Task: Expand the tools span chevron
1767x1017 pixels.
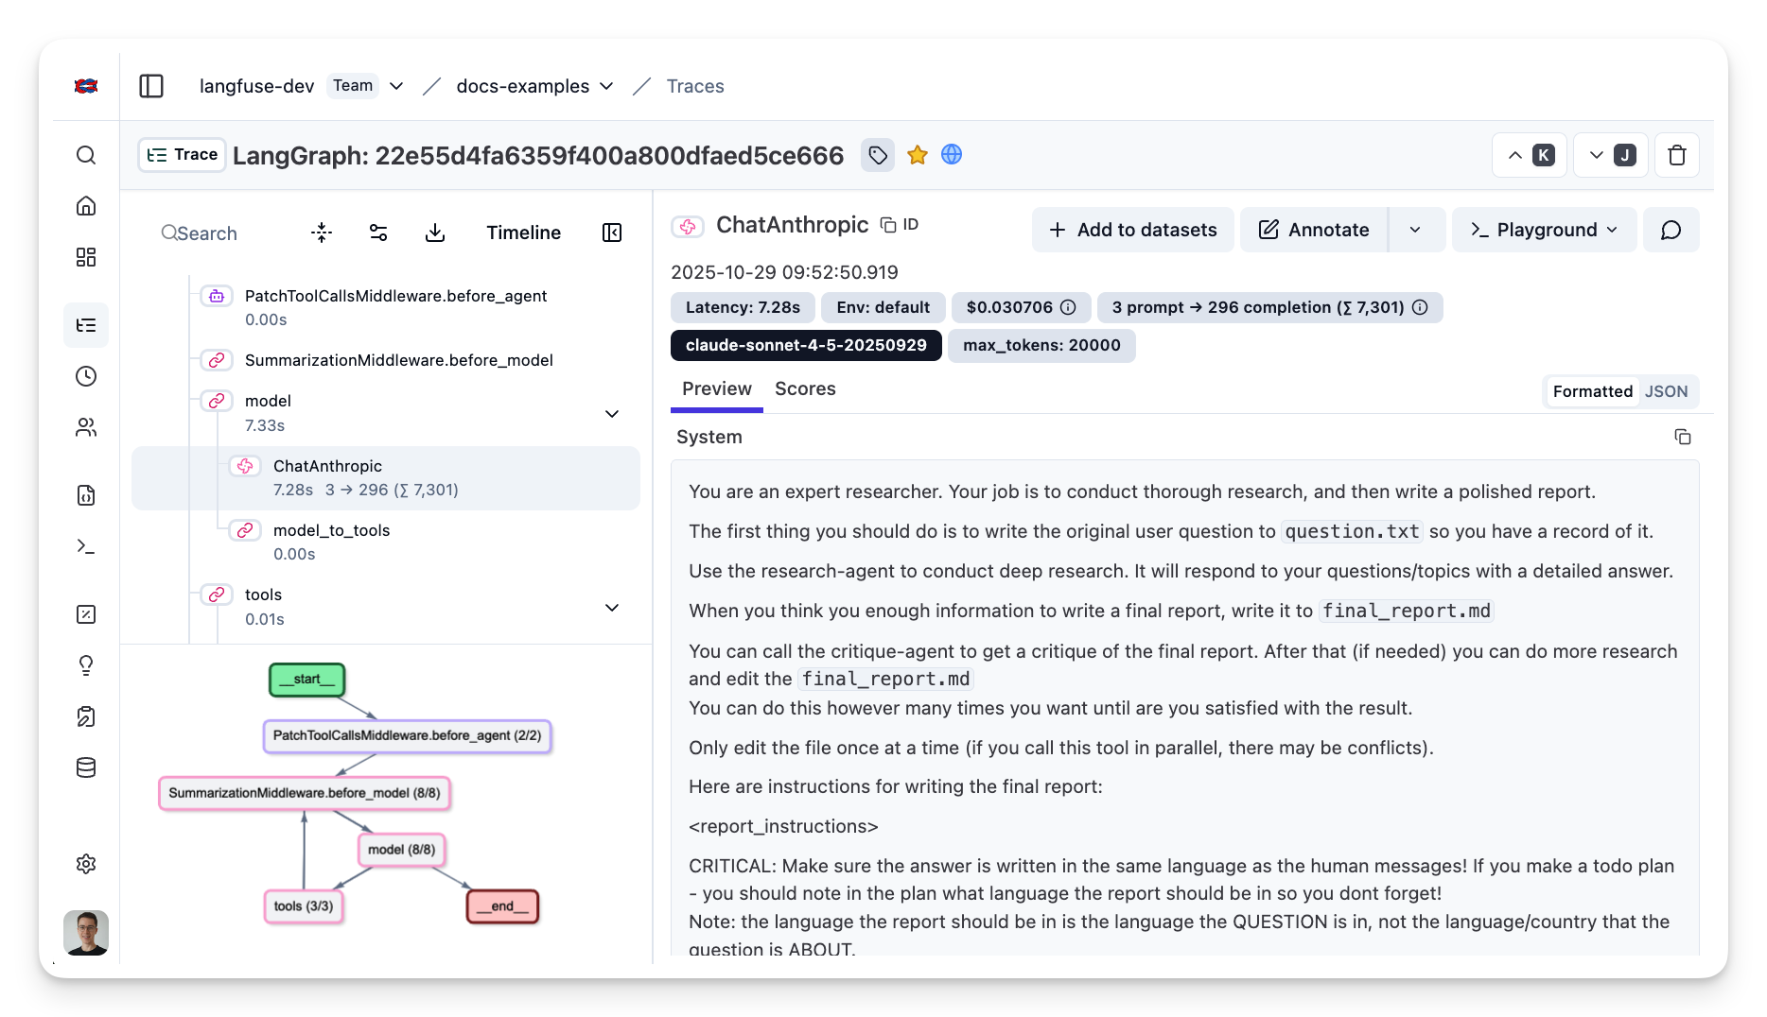Action: (x=612, y=608)
